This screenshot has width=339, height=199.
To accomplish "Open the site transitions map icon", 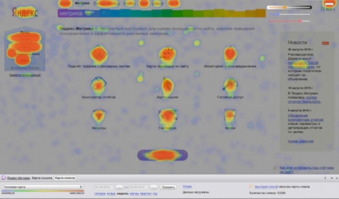I will tap(167, 53).
